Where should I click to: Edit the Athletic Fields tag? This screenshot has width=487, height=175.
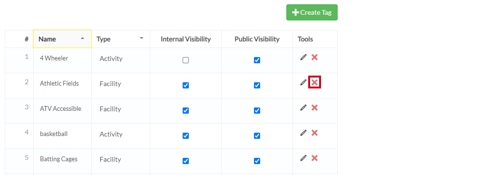(303, 83)
